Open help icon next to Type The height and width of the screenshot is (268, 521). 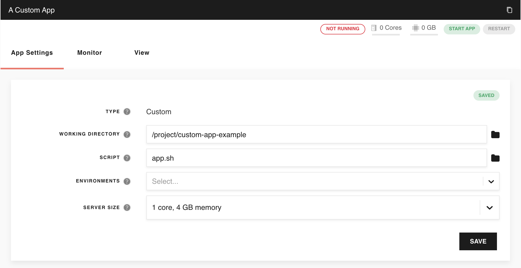click(127, 112)
